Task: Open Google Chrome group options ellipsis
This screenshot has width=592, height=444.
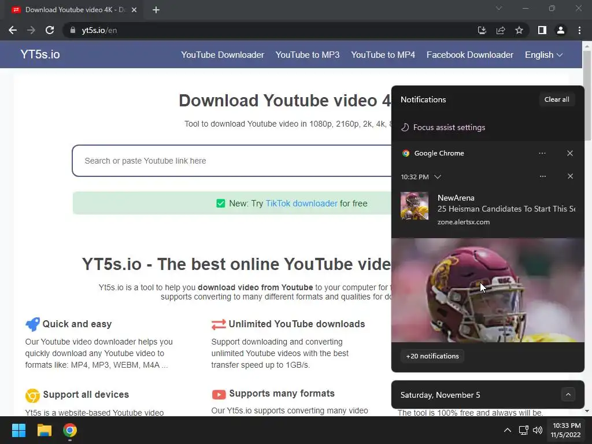Action: tap(542, 153)
